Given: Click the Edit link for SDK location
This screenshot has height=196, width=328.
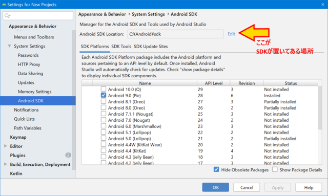Looking at the screenshot, I should (231, 34).
